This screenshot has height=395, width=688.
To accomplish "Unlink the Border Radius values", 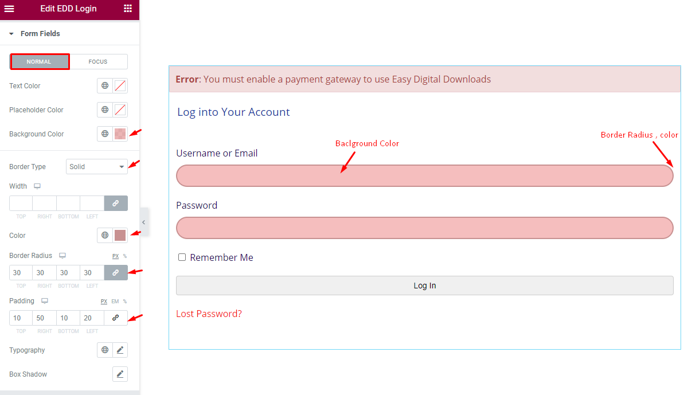I will click(x=115, y=272).
